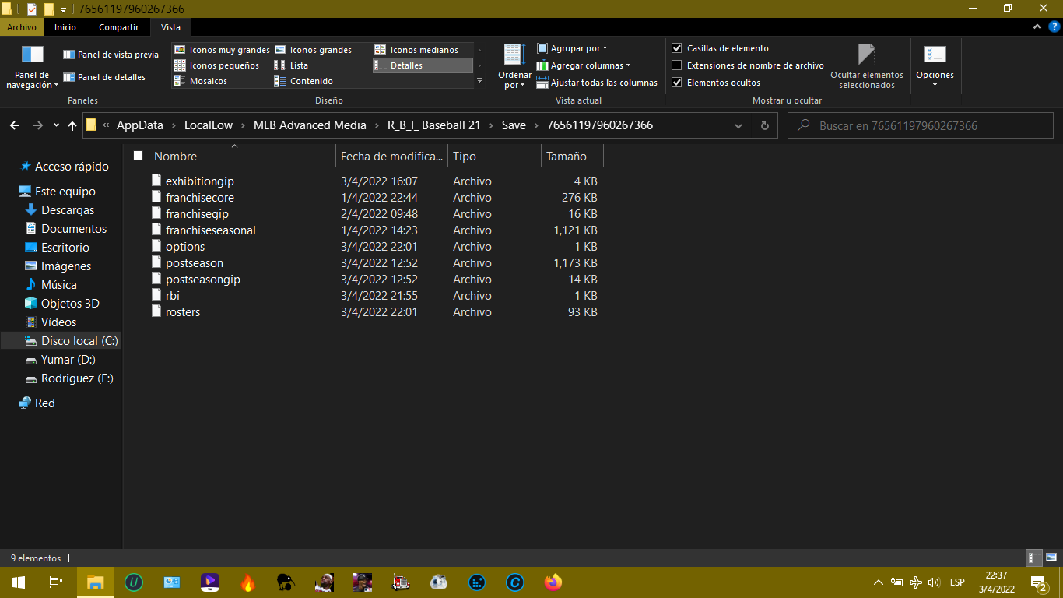Open the Agrupar por dropdown
This screenshot has height=598, width=1063.
(572, 48)
